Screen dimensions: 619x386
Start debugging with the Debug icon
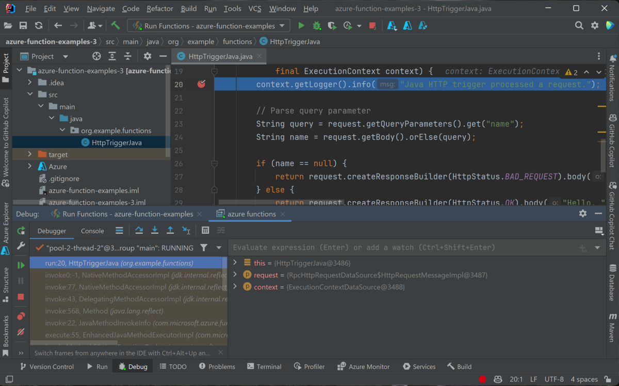tap(316, 25)
